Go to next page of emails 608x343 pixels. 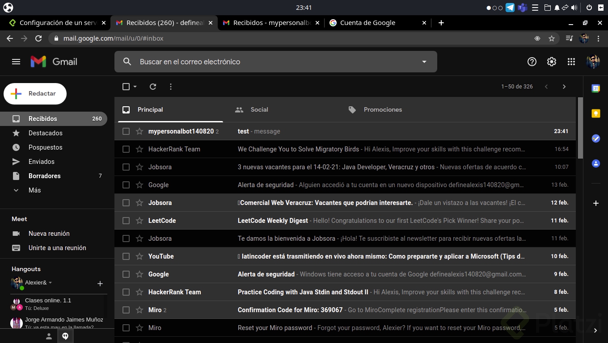[564, 87]
